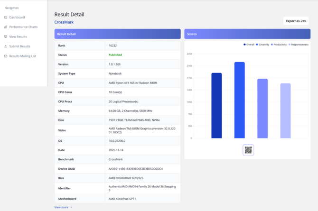Click the Submit Results upload icon

tap(6, 46)
